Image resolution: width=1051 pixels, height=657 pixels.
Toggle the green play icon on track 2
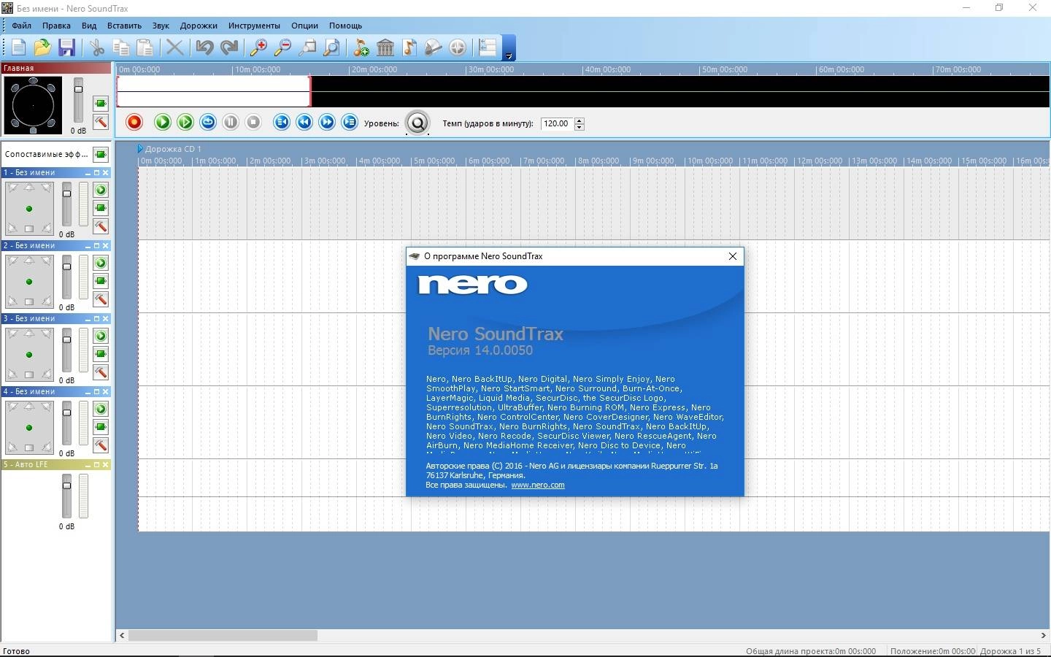click(x=101, y=263)
